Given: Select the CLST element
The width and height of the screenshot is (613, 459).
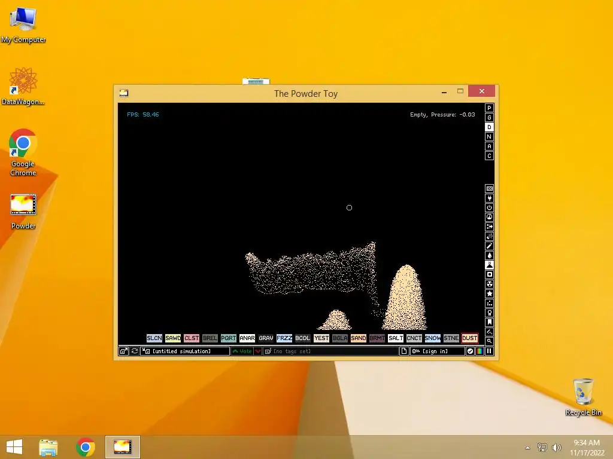Looking at the screenshot, I should (192, 338).
